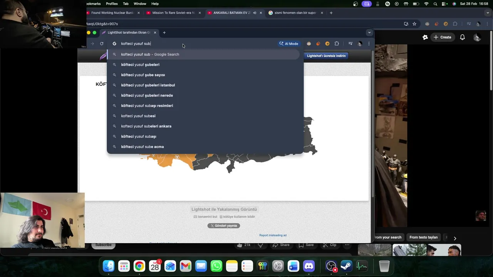
Task: Open System Settings from the Dock
Action: [278, 266]
